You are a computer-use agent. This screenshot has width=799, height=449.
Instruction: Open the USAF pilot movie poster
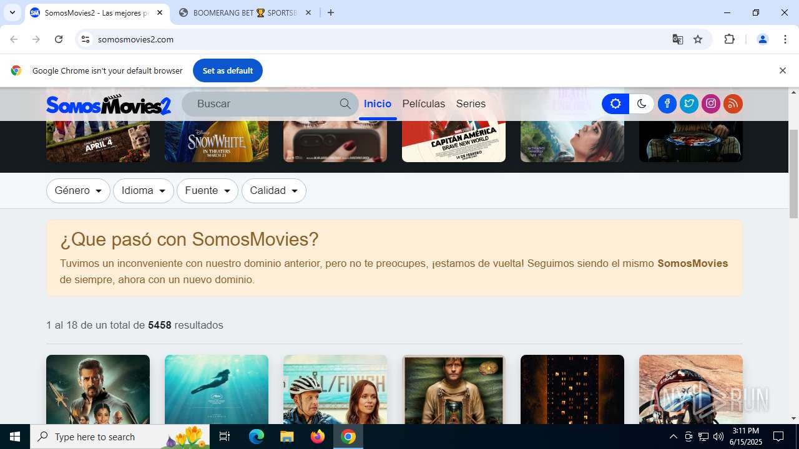click(691, 389)
